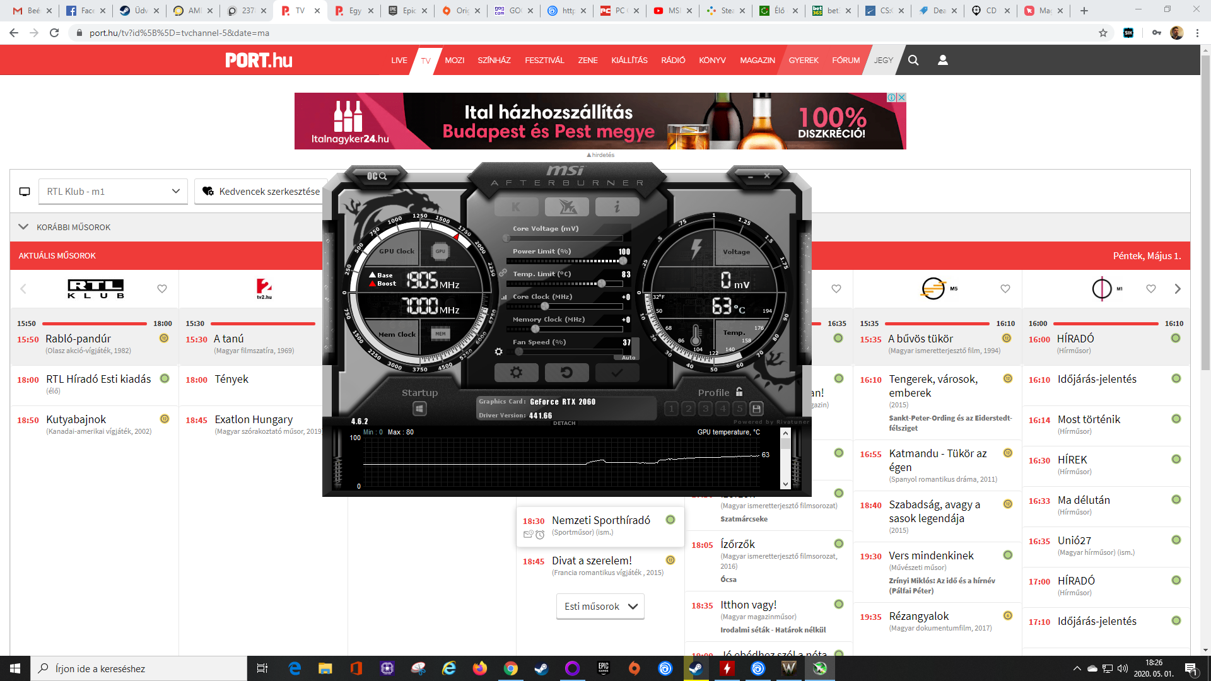This screenshot has height=681, width=1211.
Task: Click Kedvencek szerkesztése button
Action: [x=260, y=192]
